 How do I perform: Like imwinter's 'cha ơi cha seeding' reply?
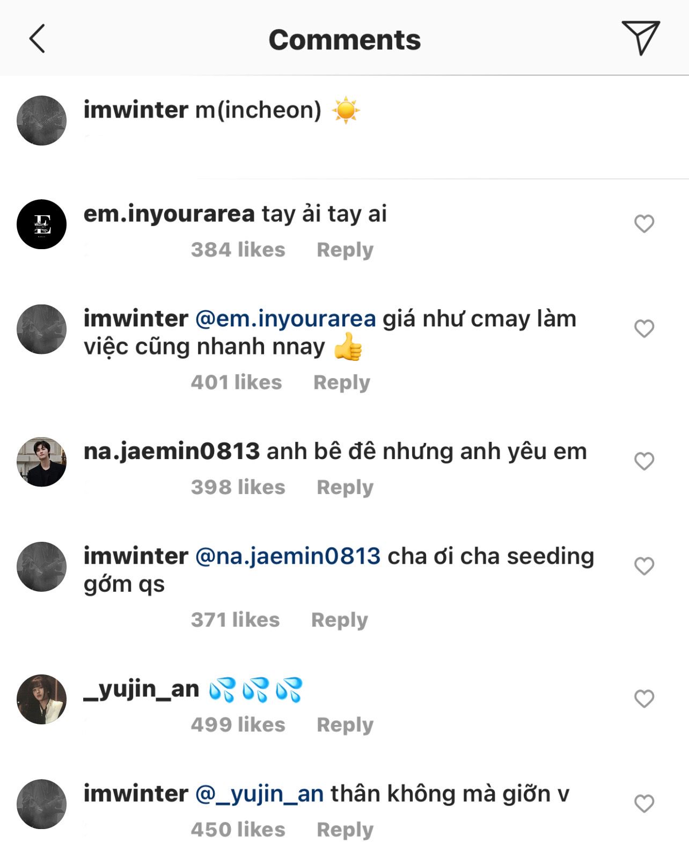pyautogui.click(x=644, y=566)
